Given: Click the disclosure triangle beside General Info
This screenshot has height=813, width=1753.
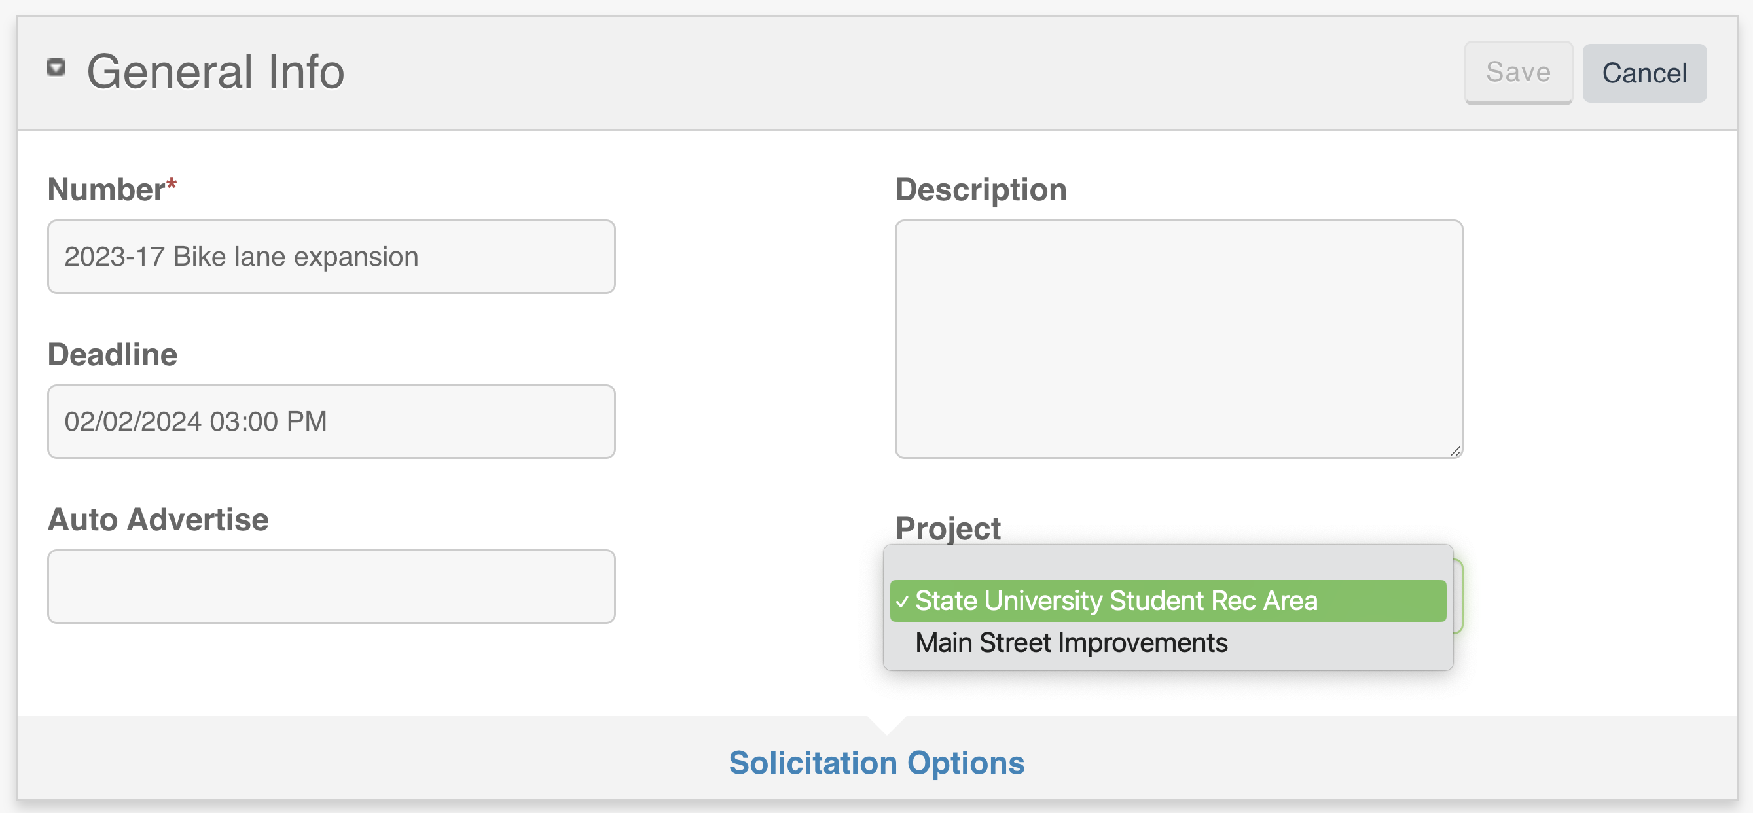Looking at the screenshot, I should pyautogui.click(x=57, y=67).
